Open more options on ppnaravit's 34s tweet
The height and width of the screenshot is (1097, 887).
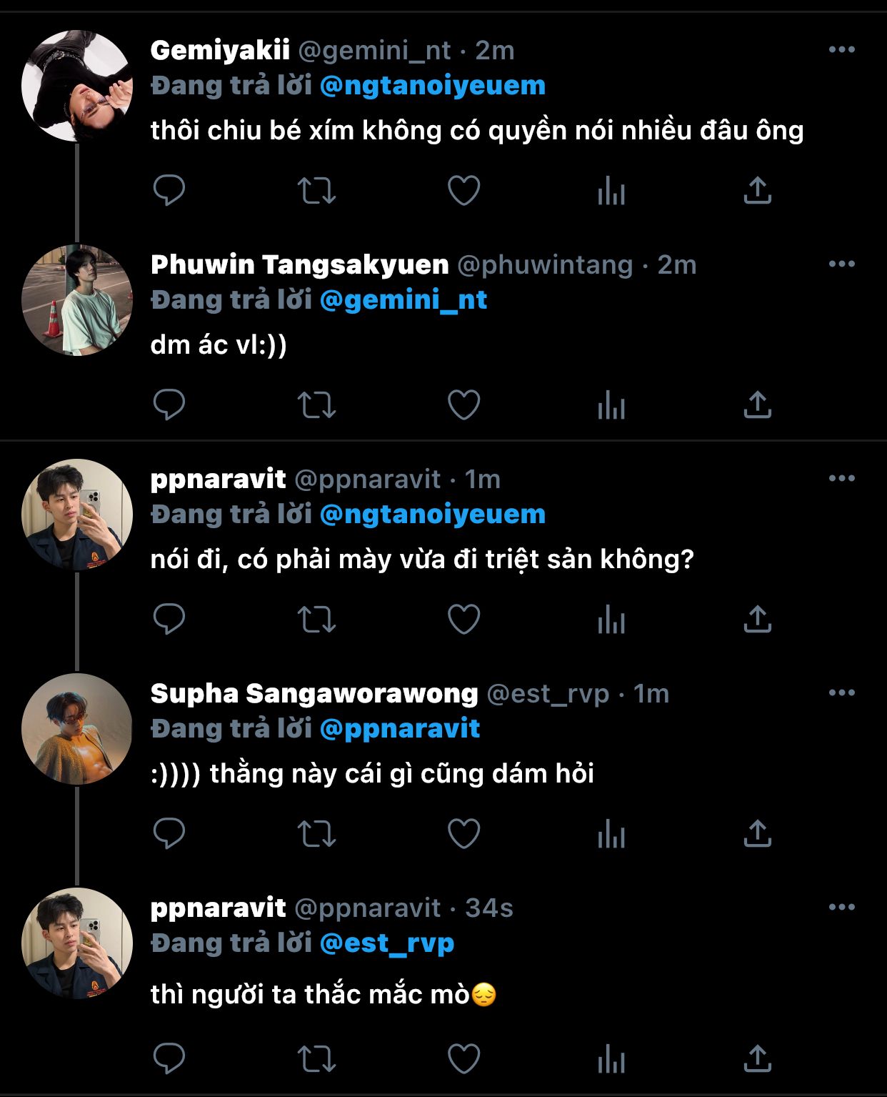[841, 908]
